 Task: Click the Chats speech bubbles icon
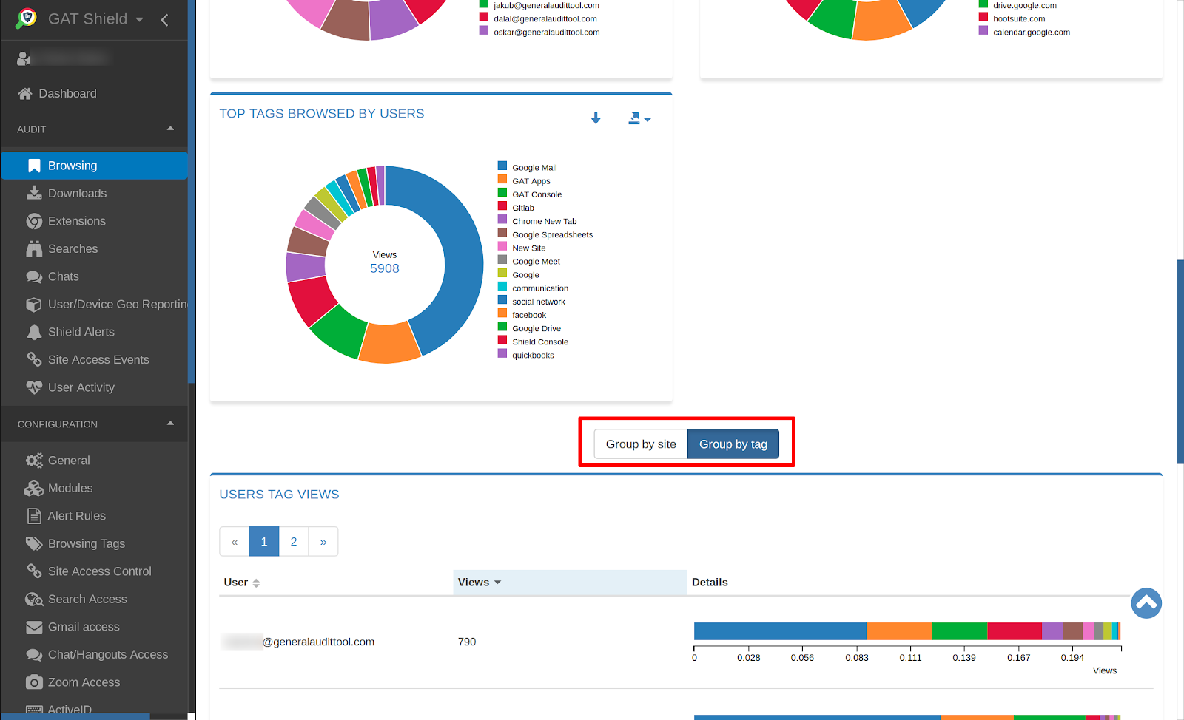coord(34,276)
